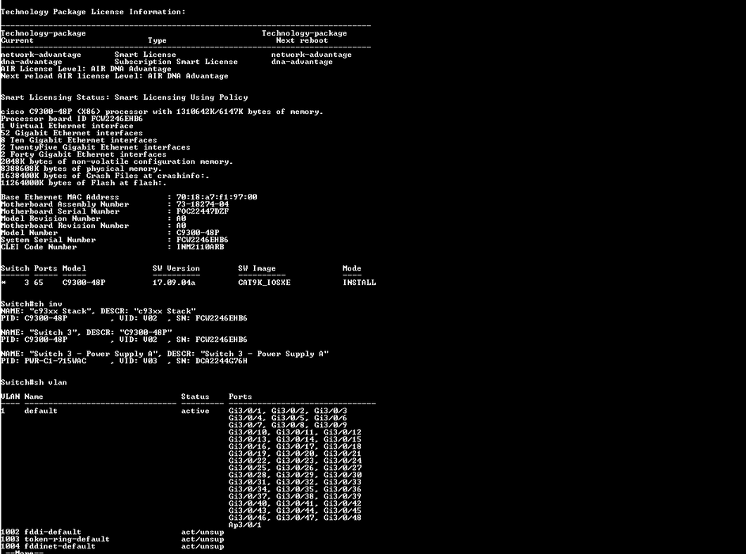The height and width of the screenshot is (554, 746).
Task: Click the System Serial Number FCW2246EHB6 value
Action: [203, 240]
